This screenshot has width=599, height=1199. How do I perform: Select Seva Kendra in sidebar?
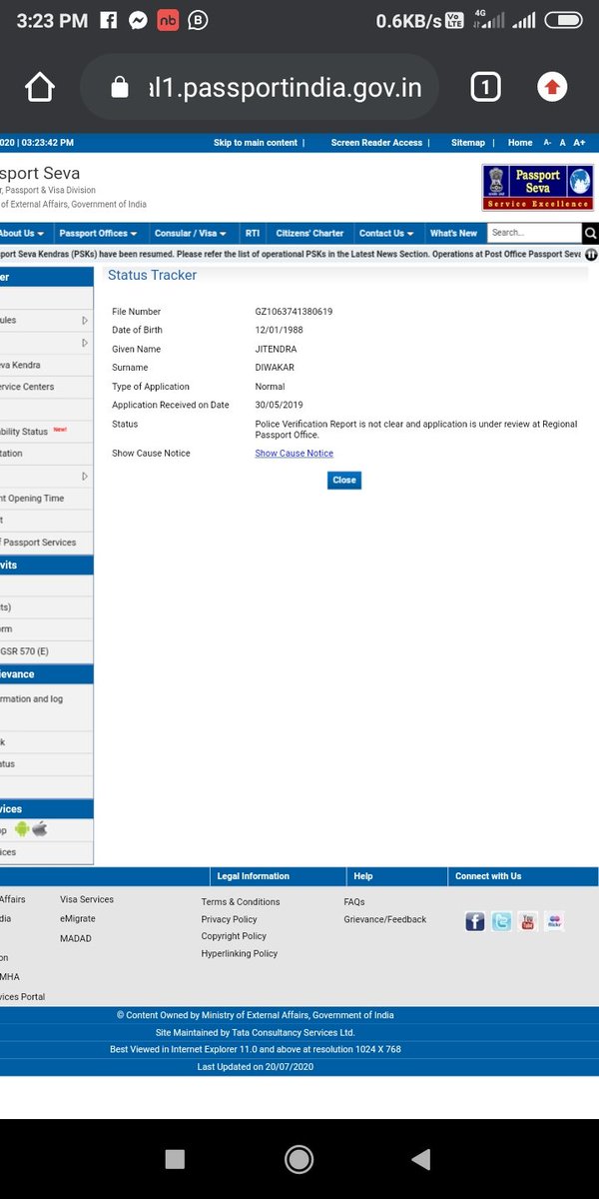(21, 366)
